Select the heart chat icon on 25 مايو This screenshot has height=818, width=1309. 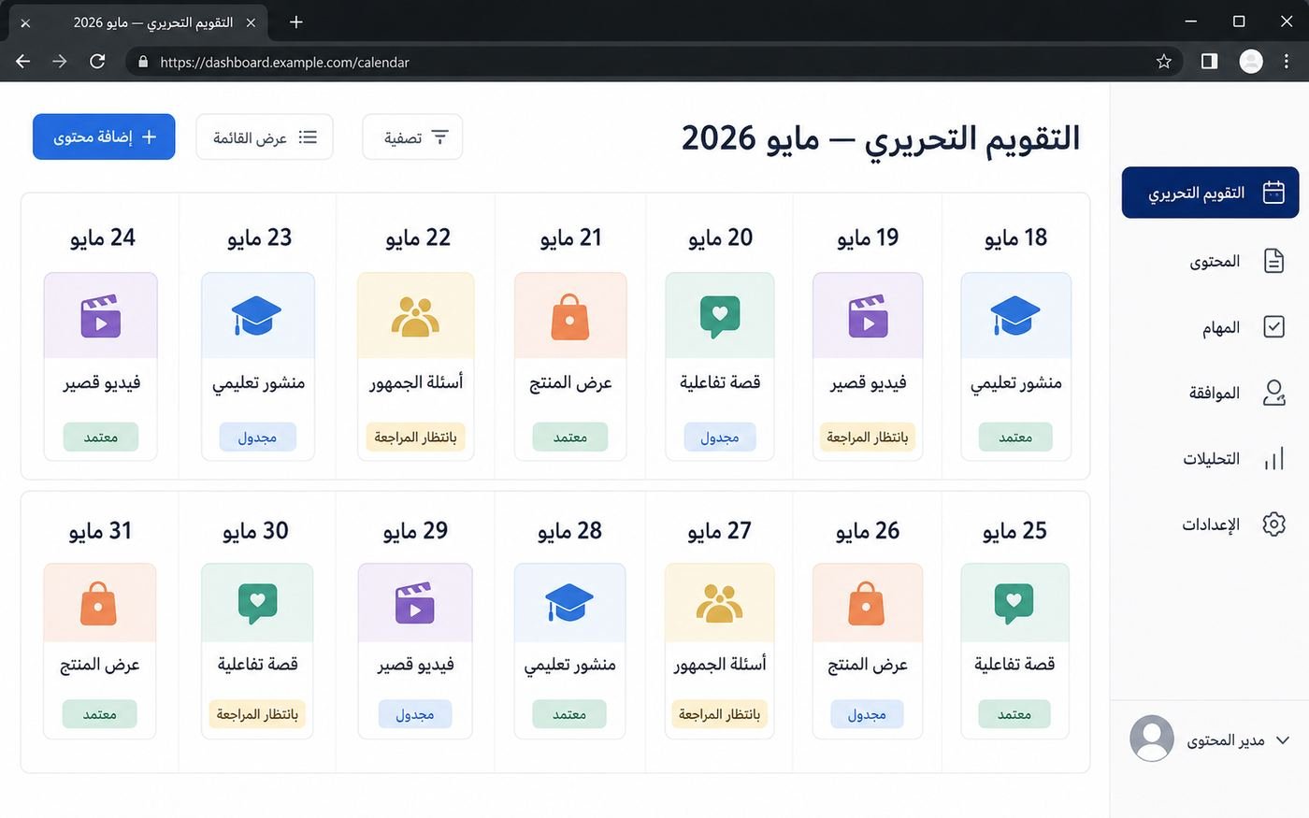1014,604
